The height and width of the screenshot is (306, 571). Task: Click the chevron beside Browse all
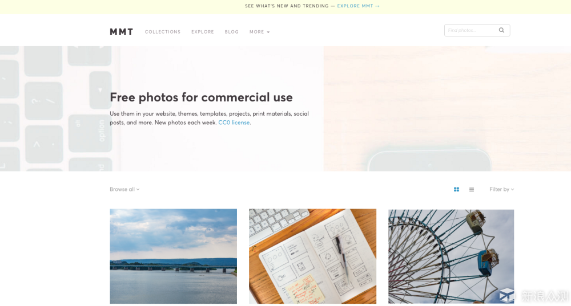pos(138,189)
